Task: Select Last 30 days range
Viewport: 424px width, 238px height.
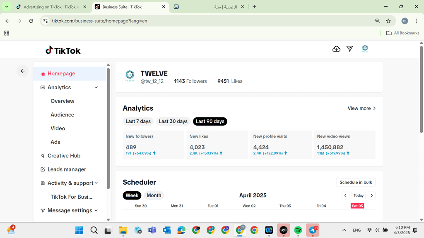Action: [x=173, y=121]
